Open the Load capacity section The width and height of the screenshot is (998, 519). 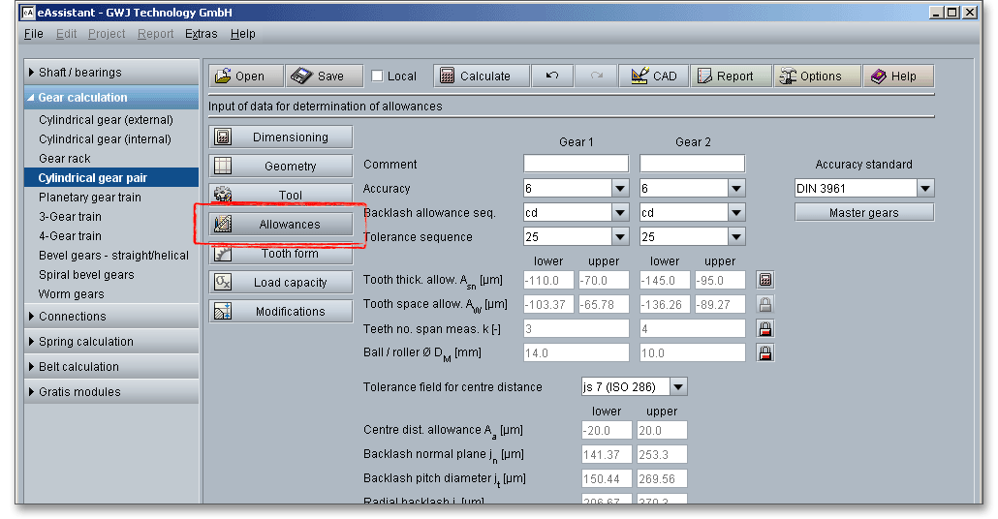point(281,283)
